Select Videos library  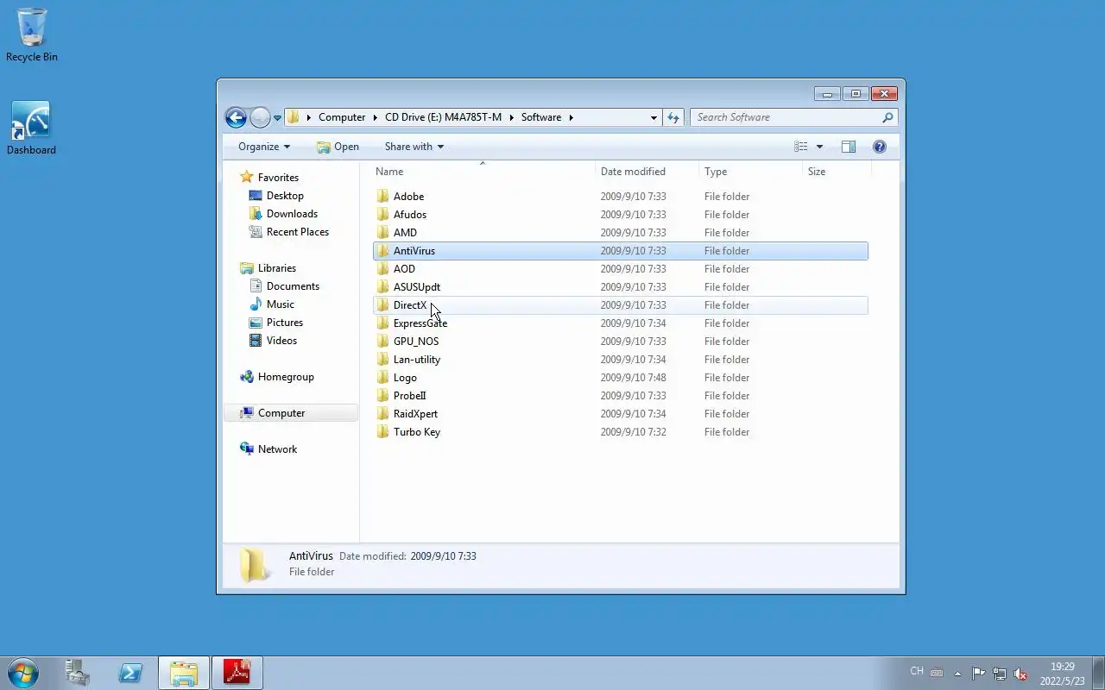[x=281, y=341]
